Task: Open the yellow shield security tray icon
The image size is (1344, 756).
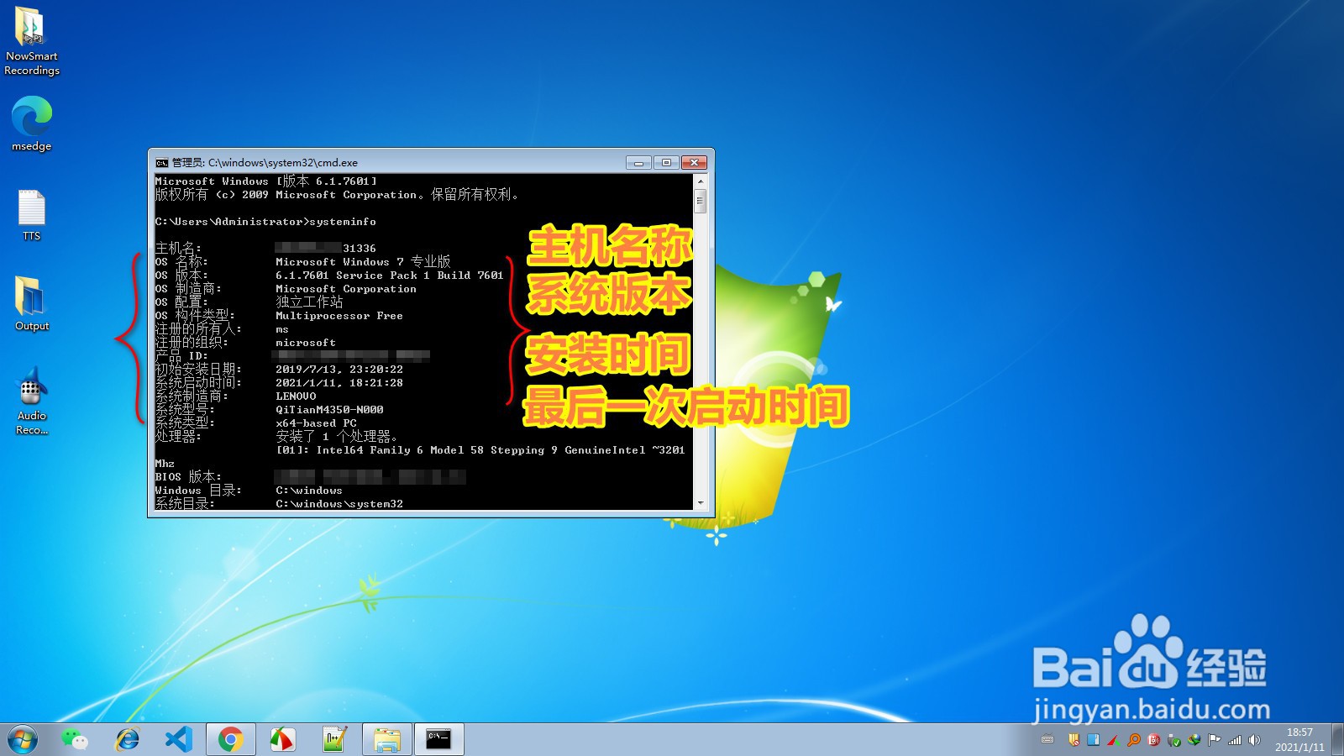Action: (x=1074, y=739)
